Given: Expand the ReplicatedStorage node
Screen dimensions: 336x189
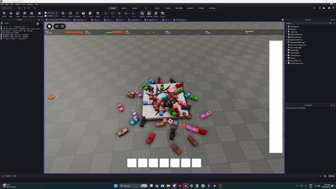Looking at the screenshot, I should point(286,42).
